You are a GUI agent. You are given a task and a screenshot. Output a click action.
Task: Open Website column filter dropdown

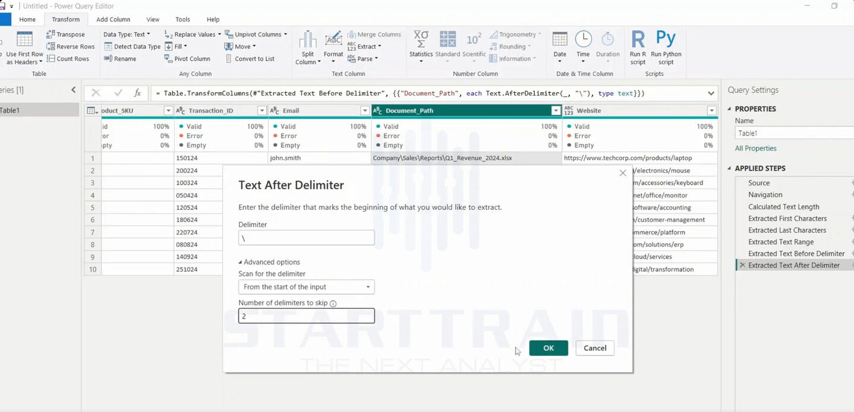(711, 111)
